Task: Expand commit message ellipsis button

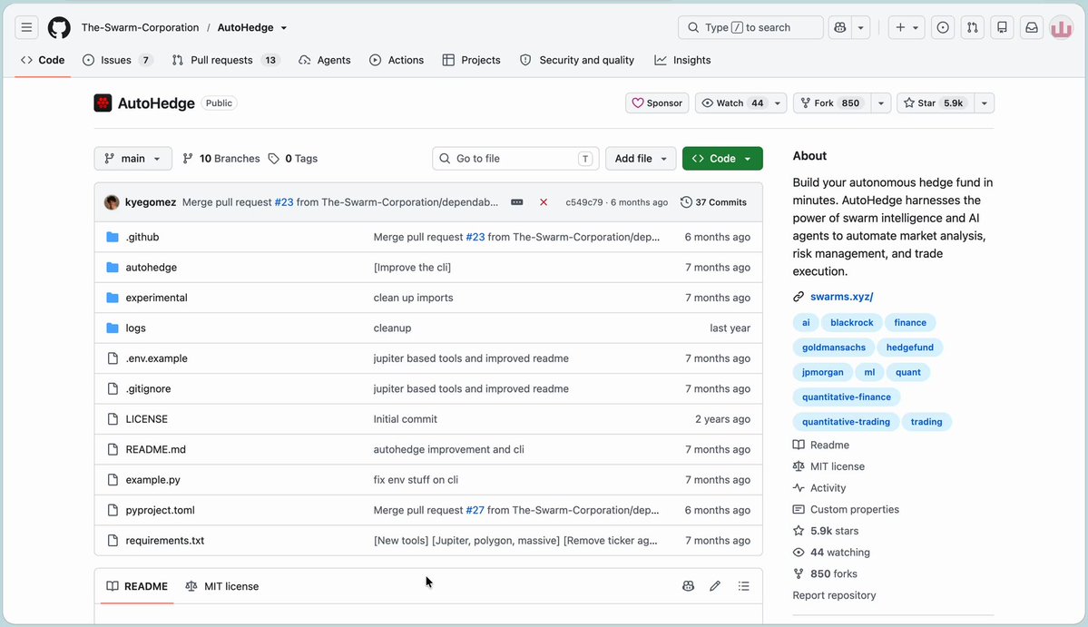Action: point(517,202)
